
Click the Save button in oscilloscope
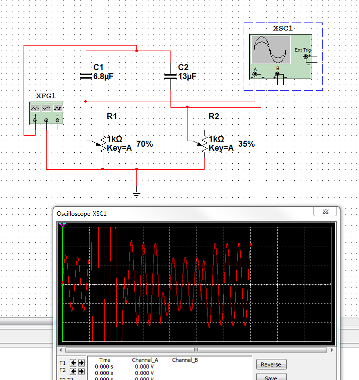(x=271, y=377)
